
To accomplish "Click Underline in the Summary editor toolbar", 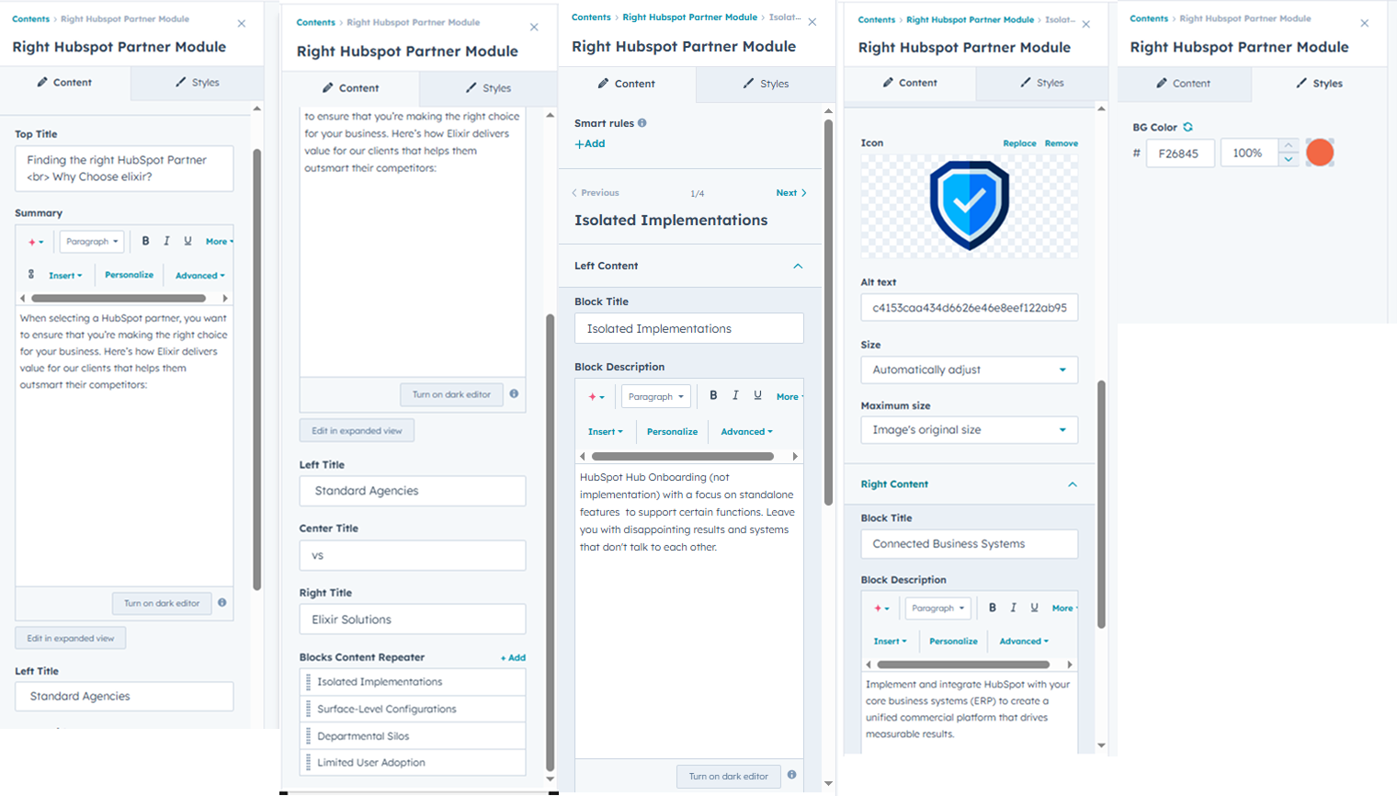I will coord(187,241).
